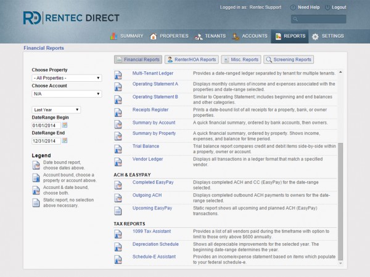Click the Vendor Ledger report icon

click(118, 162)
